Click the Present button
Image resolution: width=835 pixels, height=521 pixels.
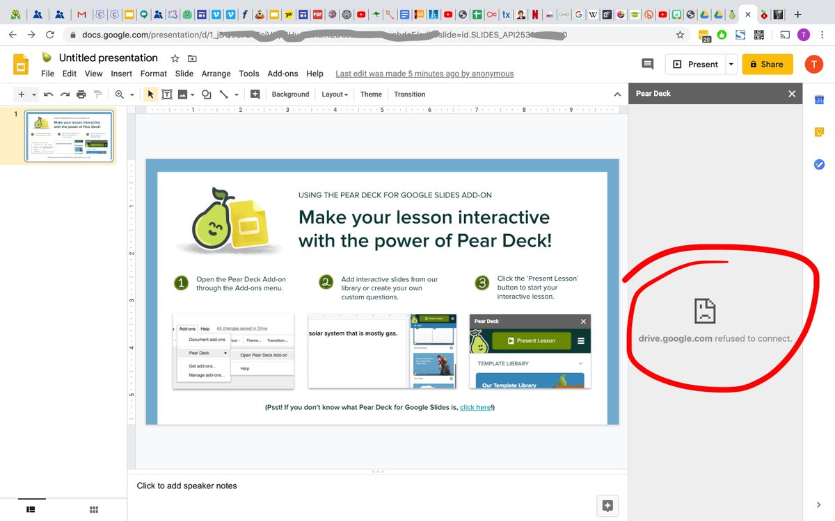pyautogui.click(x=695, y=64)
